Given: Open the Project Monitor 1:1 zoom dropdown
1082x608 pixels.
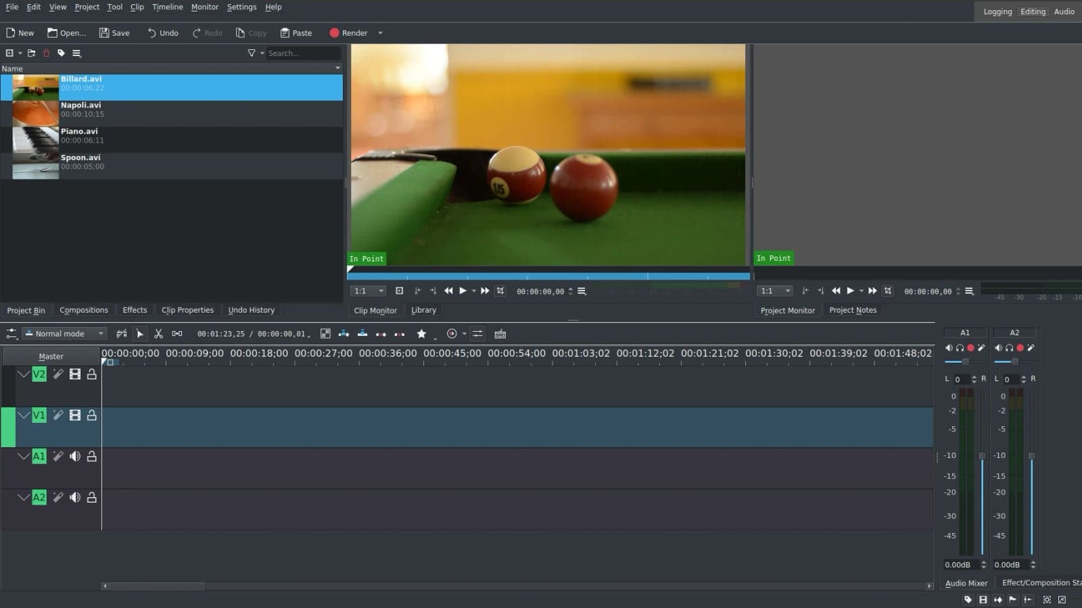Looking at the screenshot, I should click(x=775, y=291).
